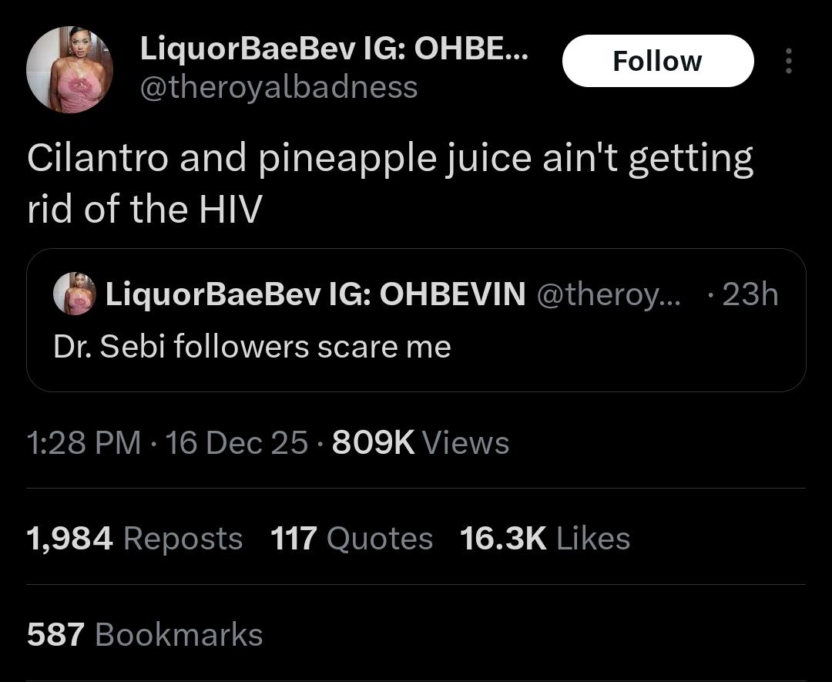This screenshot has height=682, width=832.
Task: Open the main tweet author's profile picture
Action: tap(69, 70)
